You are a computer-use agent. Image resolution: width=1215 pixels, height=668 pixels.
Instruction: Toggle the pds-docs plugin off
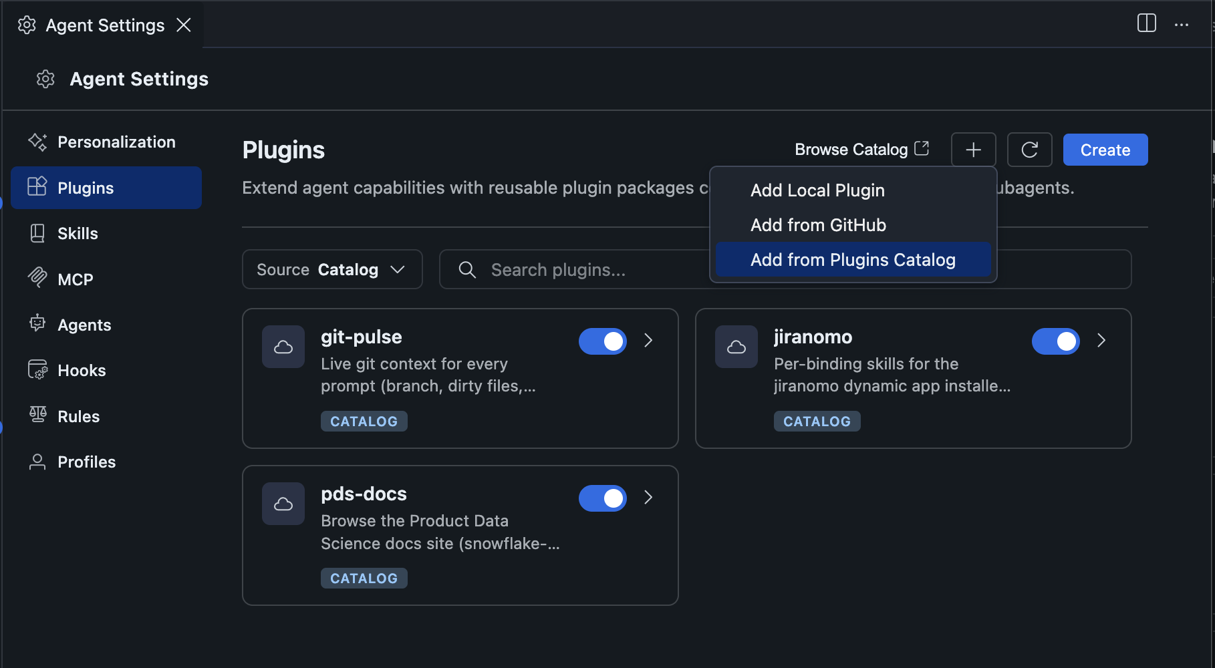[603, 498]
